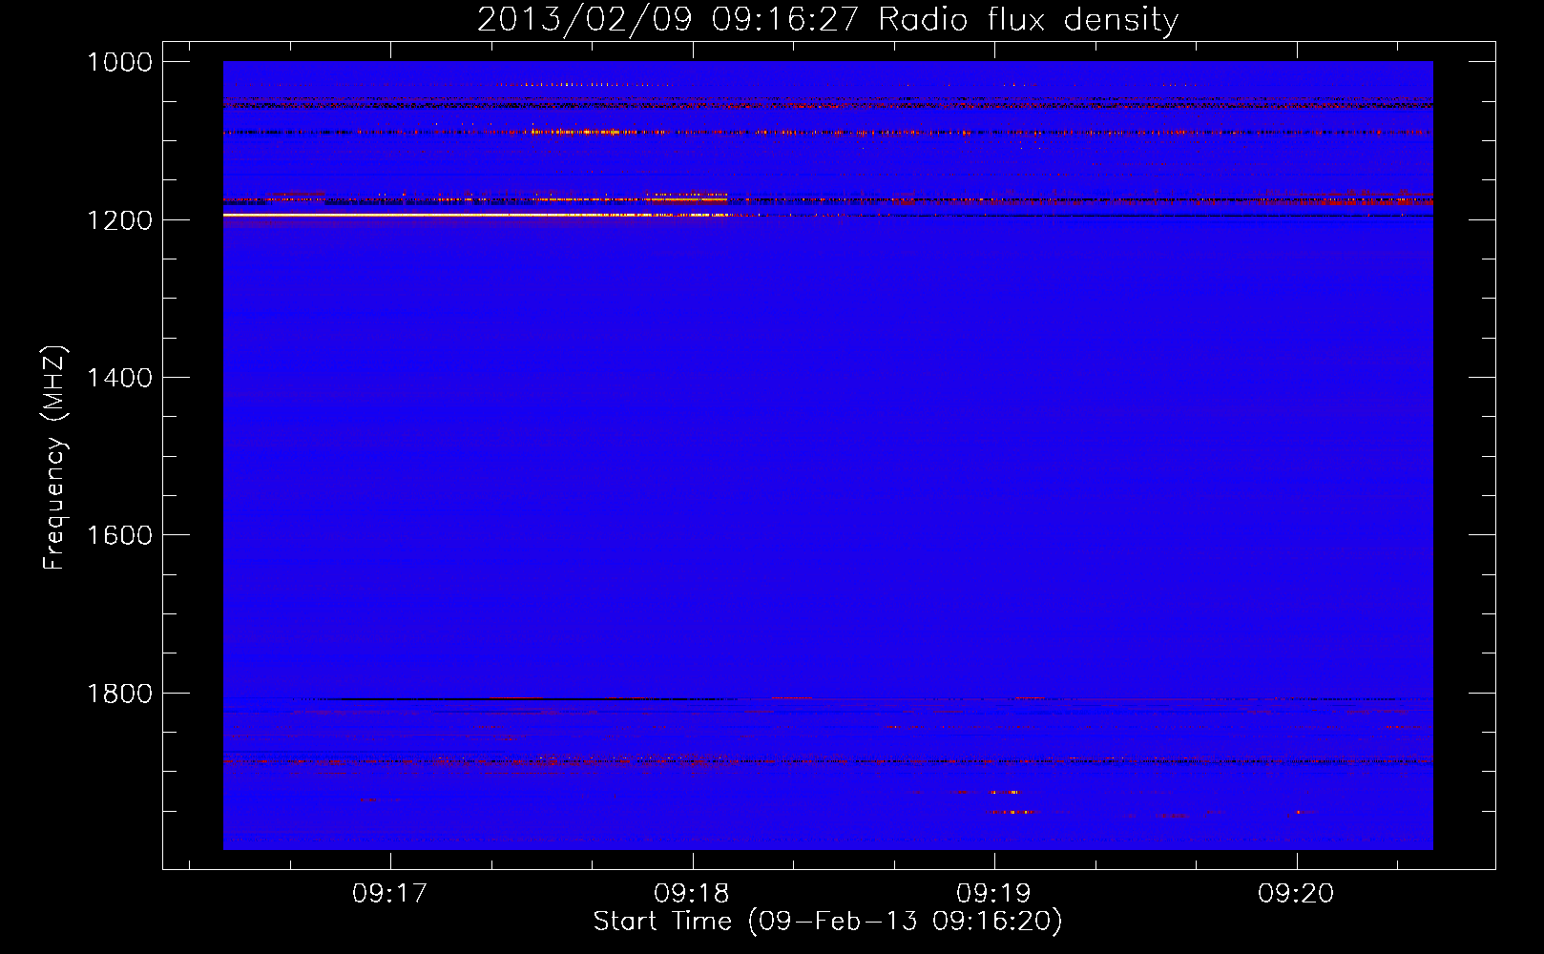This screenshot has width=1544, height=954.
Task: Select the 'Frequency (MHZ)' axis label
Action: pyautogui.click(x=54, y=458)
